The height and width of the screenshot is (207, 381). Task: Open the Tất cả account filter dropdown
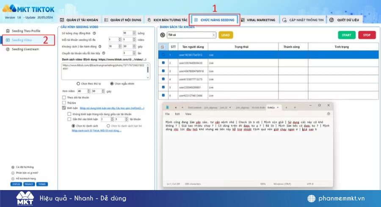coord(191,35)
